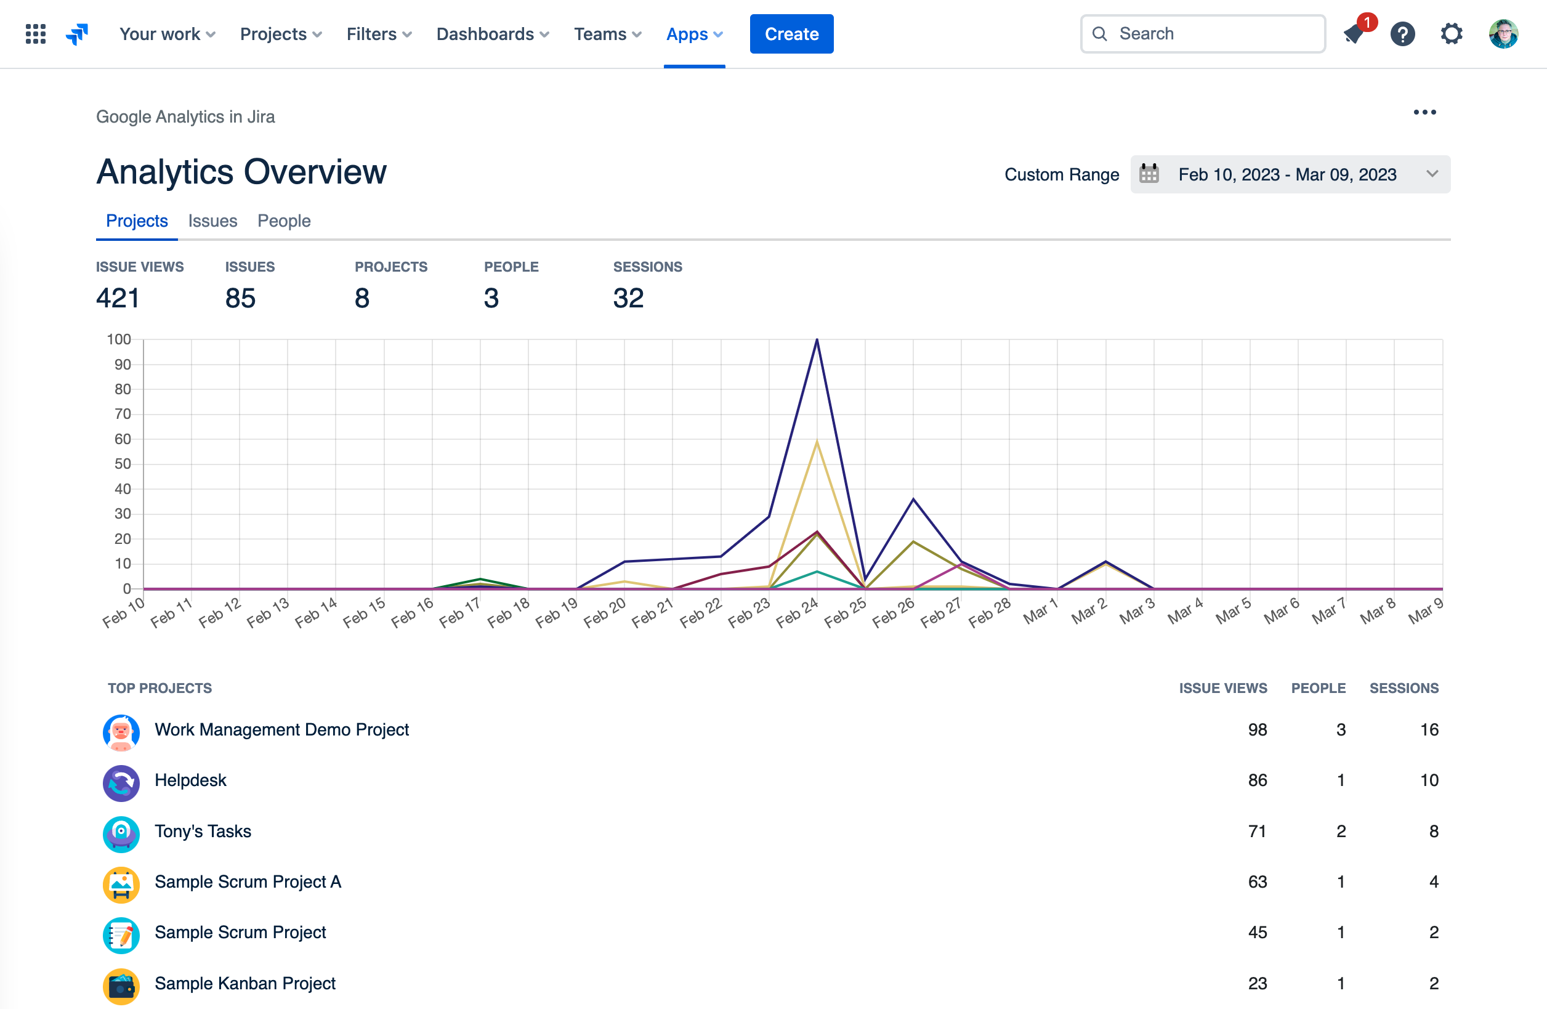
Task: Open the settings gear icon
Action: coord(1451,34)
